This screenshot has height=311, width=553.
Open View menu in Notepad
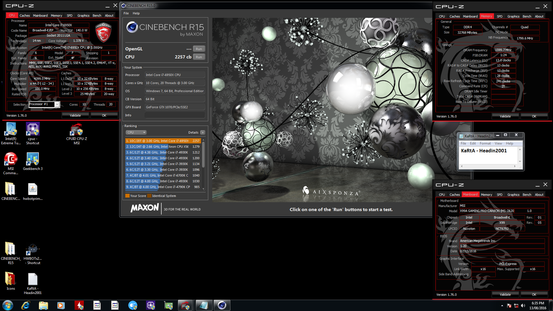tap(498, 143)
